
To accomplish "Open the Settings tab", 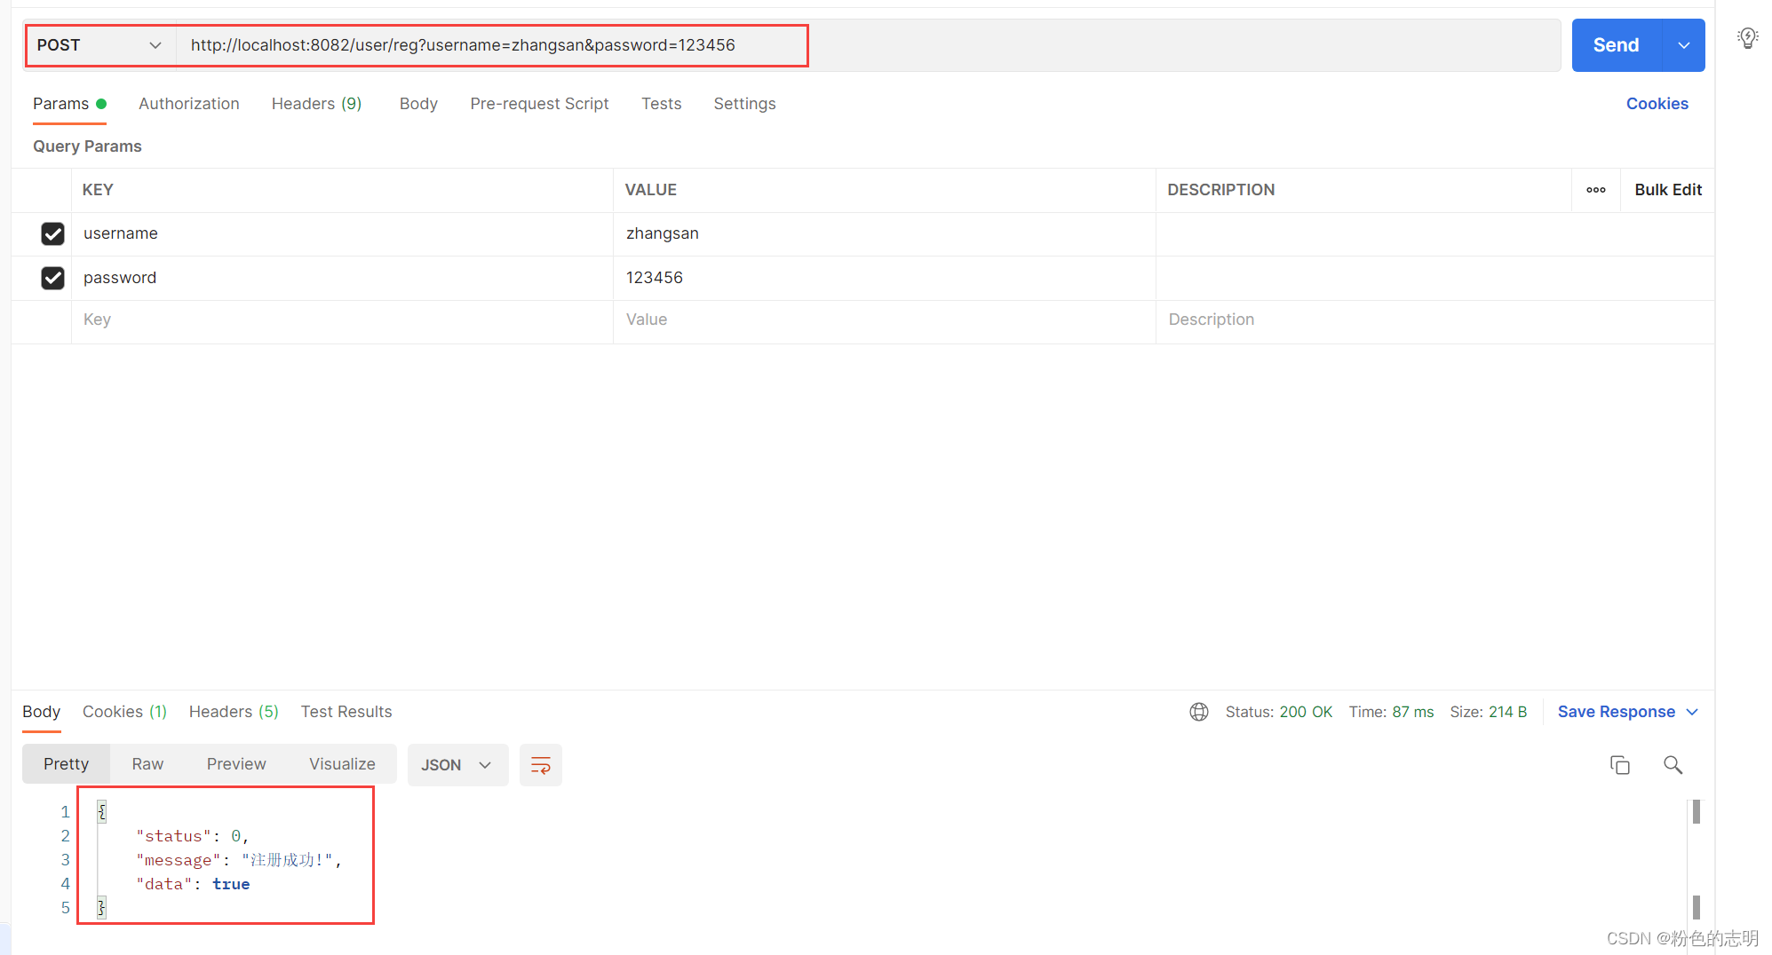I will (x=744, y=104).
